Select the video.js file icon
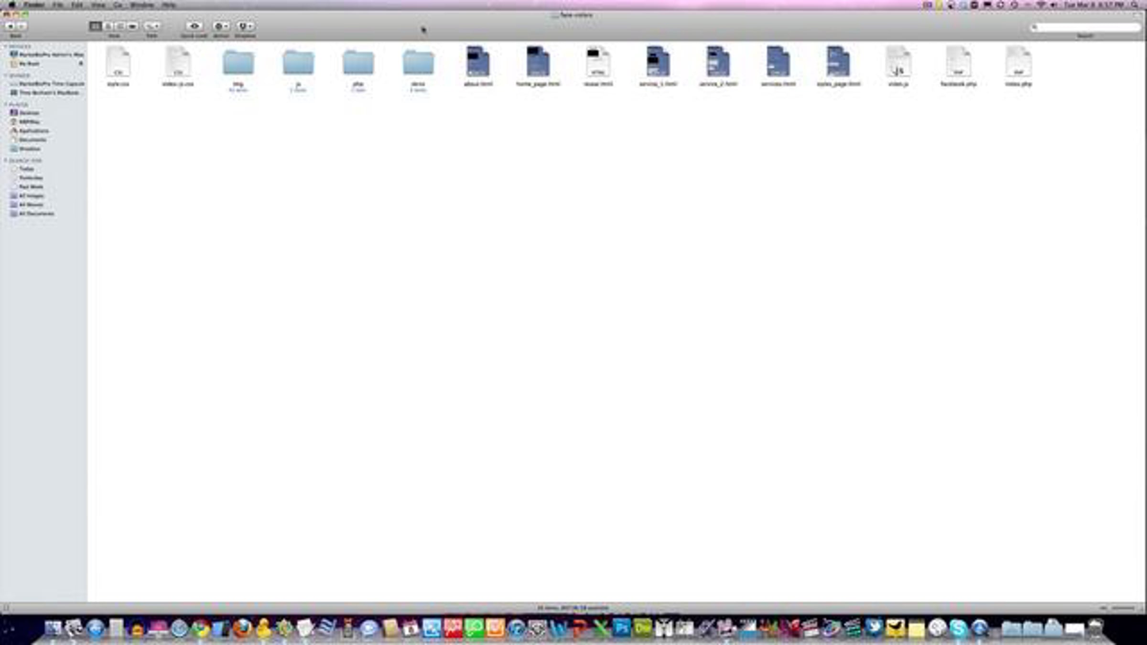The image size is (1147, 645). pos(898,62)
